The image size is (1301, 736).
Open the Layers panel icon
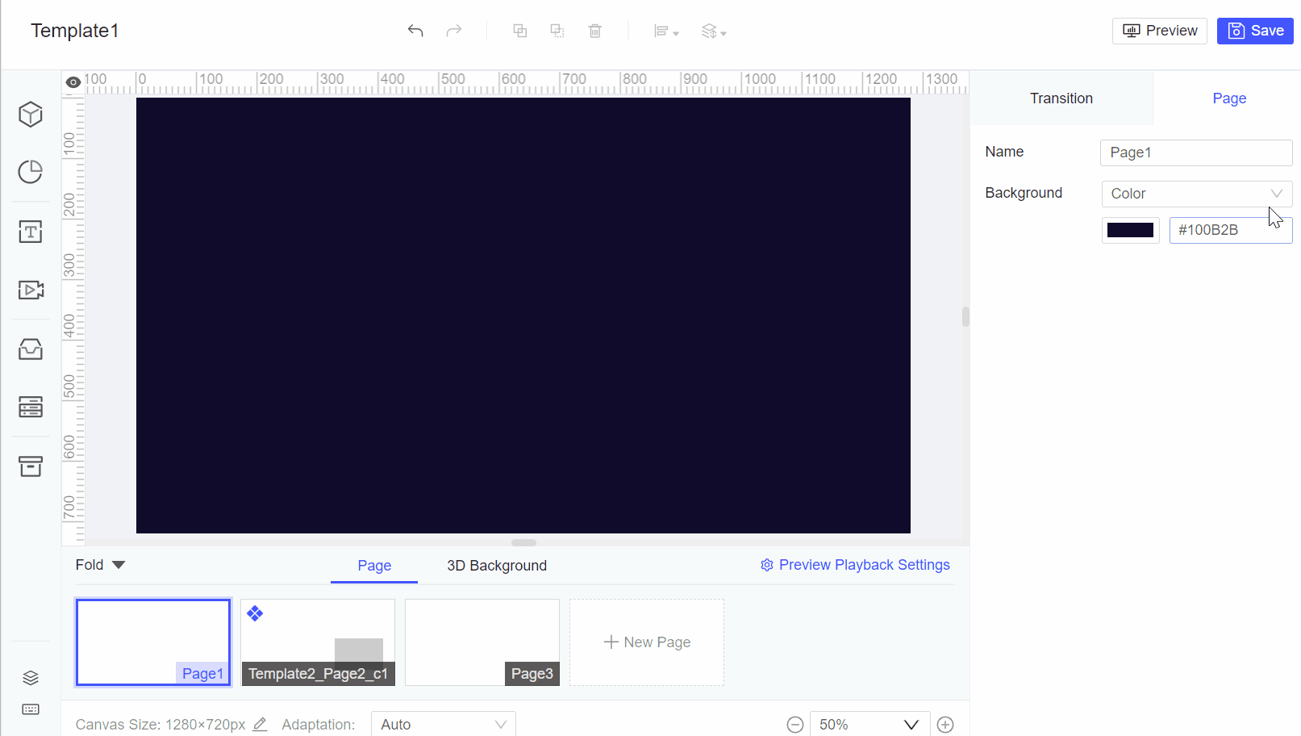[x=30, y=677]
